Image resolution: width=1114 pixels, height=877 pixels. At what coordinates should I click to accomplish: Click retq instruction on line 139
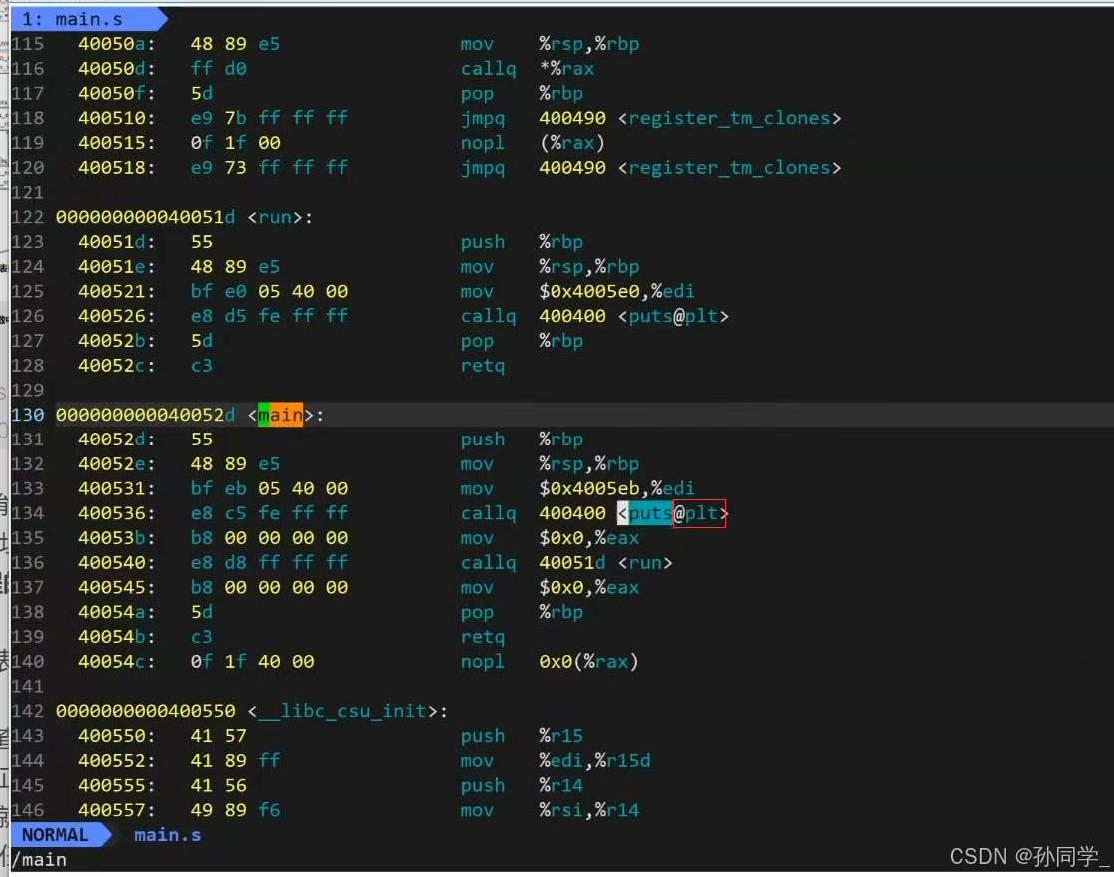click(x=483, y=637)
